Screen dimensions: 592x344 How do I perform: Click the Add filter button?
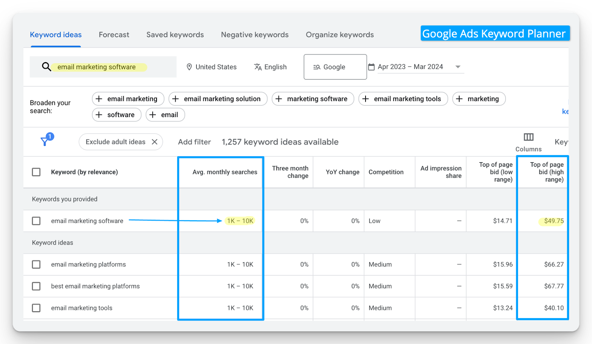tap(194, 142)
